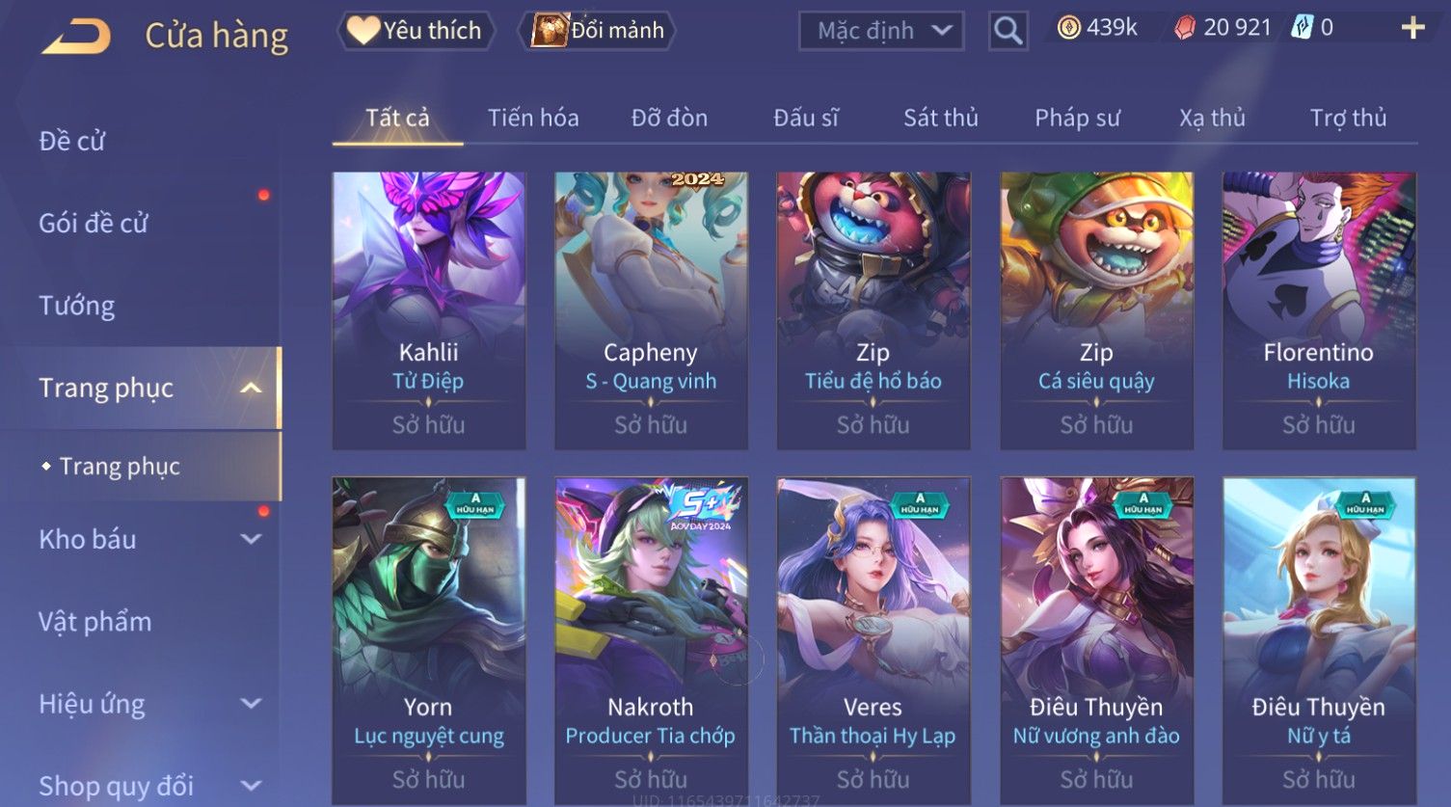Screen dimensions: 1451x807
Task: Select Nakroth Producer Tia chớp skin
Action: coord(651,641)
